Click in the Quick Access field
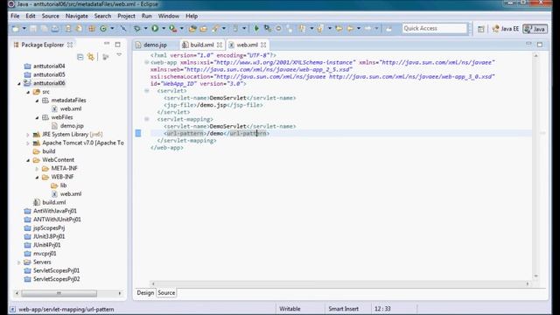Viewport: 560px width, 315px height. click(x=434, y=28)
